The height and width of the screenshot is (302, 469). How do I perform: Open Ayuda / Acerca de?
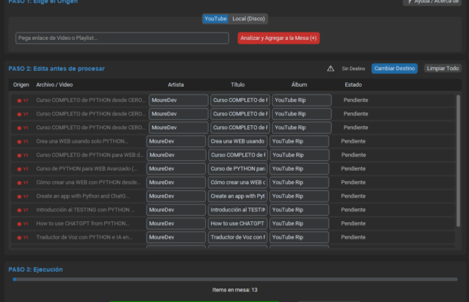click(432, 2)
